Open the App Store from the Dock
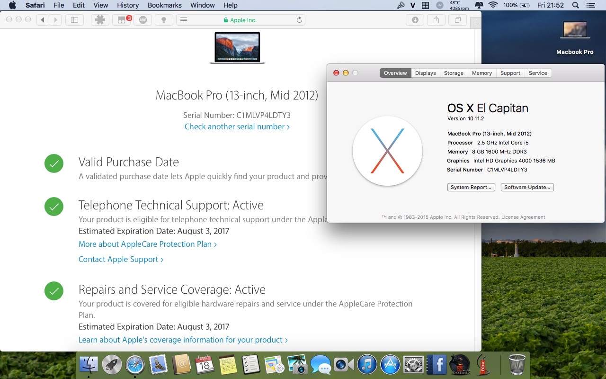The height and width of the screenshot is (379, 606). coord(390,365)
